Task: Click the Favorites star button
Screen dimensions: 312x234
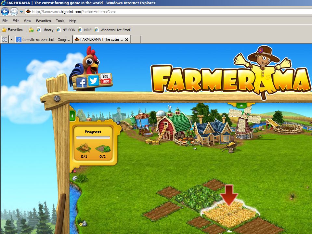Action: pos(12,30)
